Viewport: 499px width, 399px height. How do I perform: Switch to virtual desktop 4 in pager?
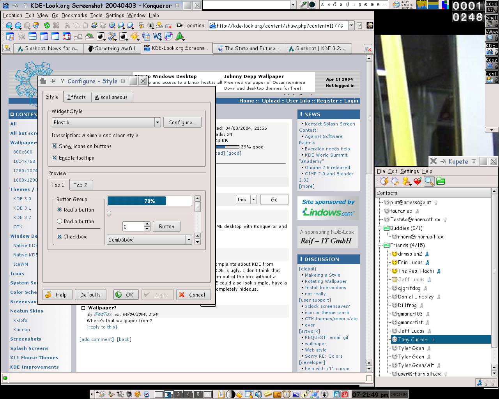pyautogui.click(x=188, y=394)
